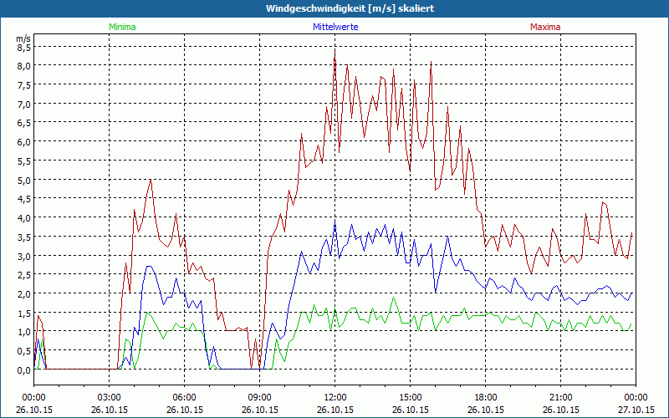The height and width of the screenshot is (418, 669).
Task: Click the 5,0 y-axis tick label
Action: coord(23,180)
